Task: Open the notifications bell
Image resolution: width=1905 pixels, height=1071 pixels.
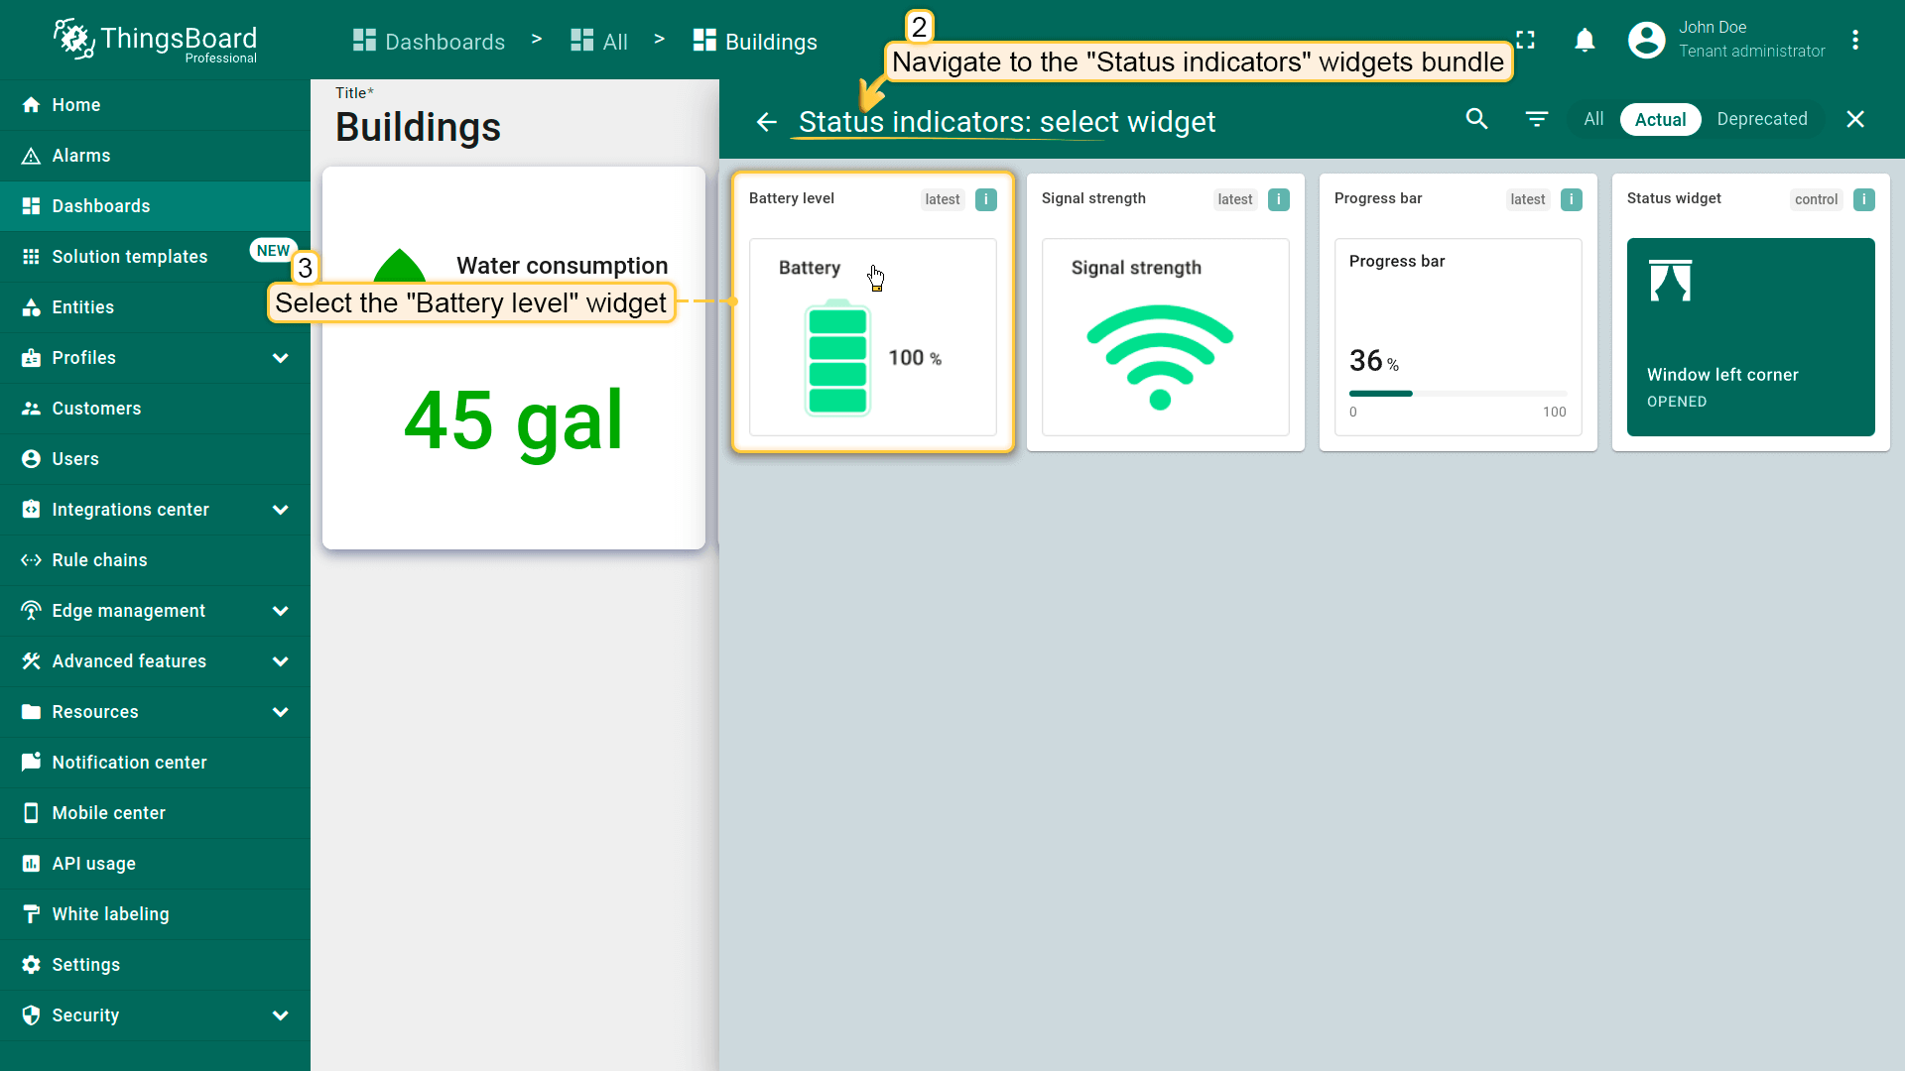Action: 1585,41
